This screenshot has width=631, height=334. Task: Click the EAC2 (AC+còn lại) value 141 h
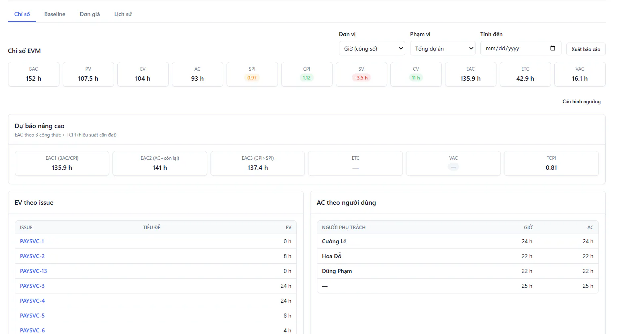point(160,168)
